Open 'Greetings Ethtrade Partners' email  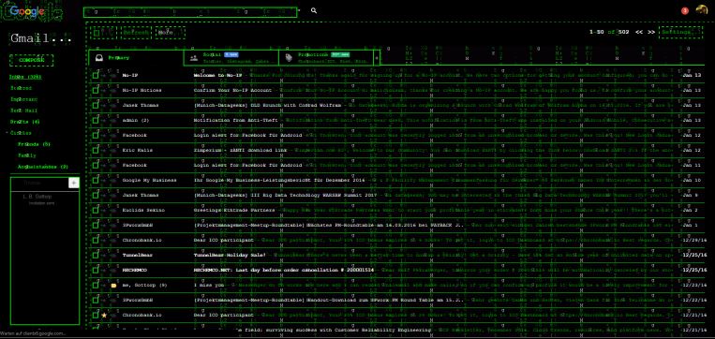tap(234, 210)
